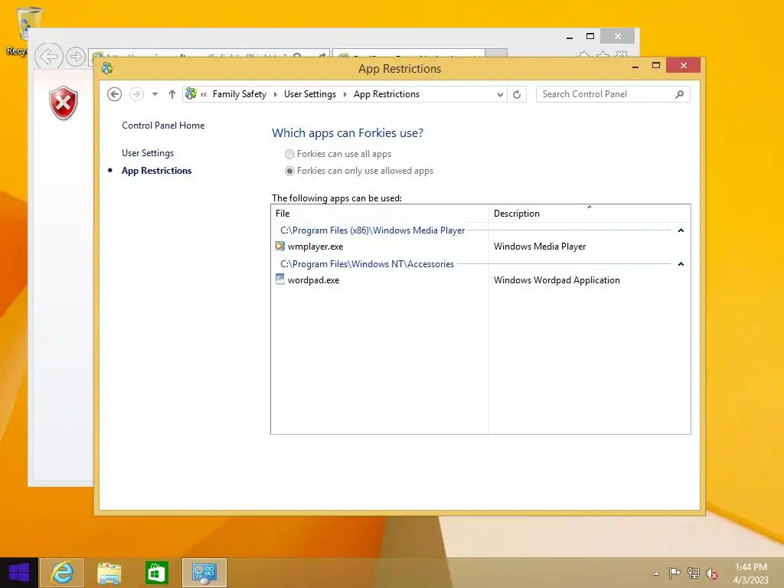
Task: Close the App Restrictions window
Action: pyautogui.click(x=683, y=66)
